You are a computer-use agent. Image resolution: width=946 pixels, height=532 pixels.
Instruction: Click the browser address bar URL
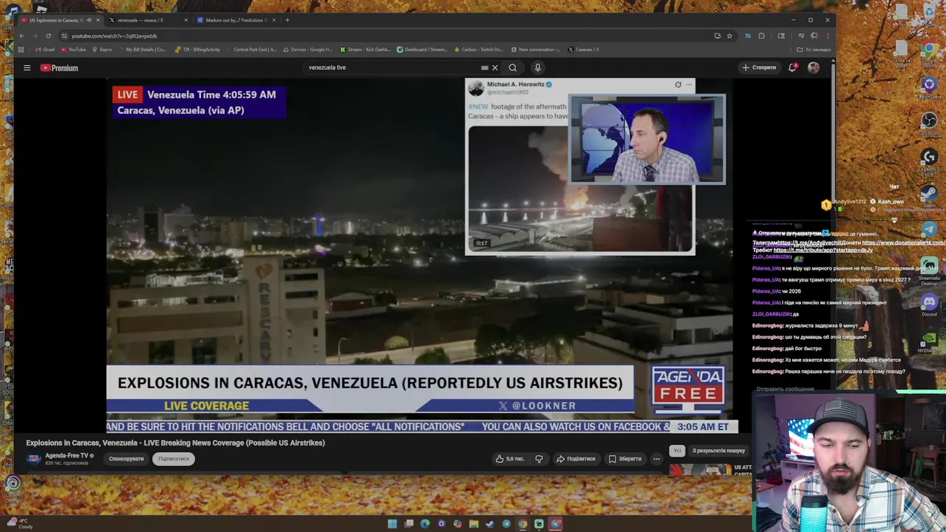tap(115, 35)
